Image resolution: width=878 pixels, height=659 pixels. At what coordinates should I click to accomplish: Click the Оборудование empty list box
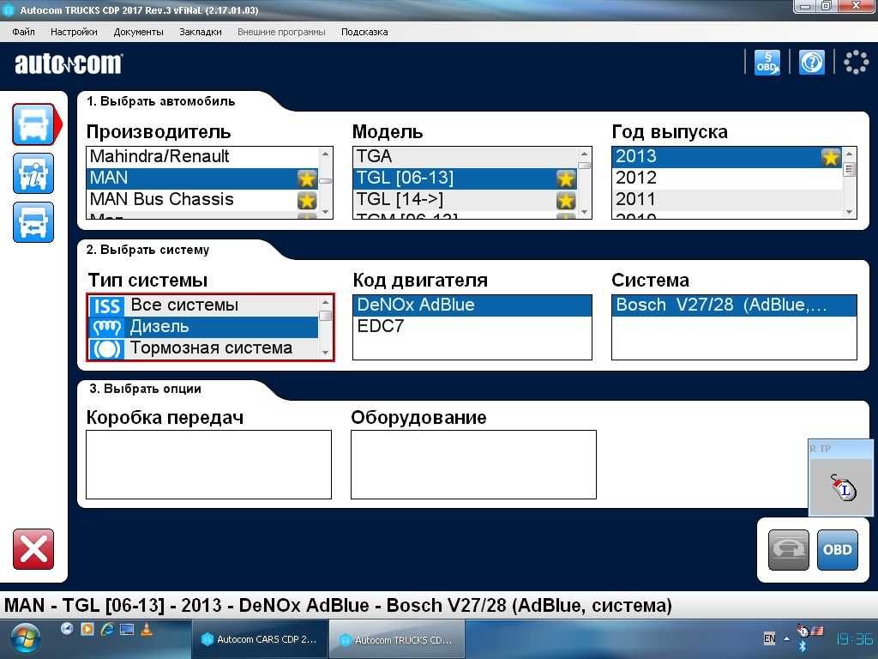click(473, 464)
